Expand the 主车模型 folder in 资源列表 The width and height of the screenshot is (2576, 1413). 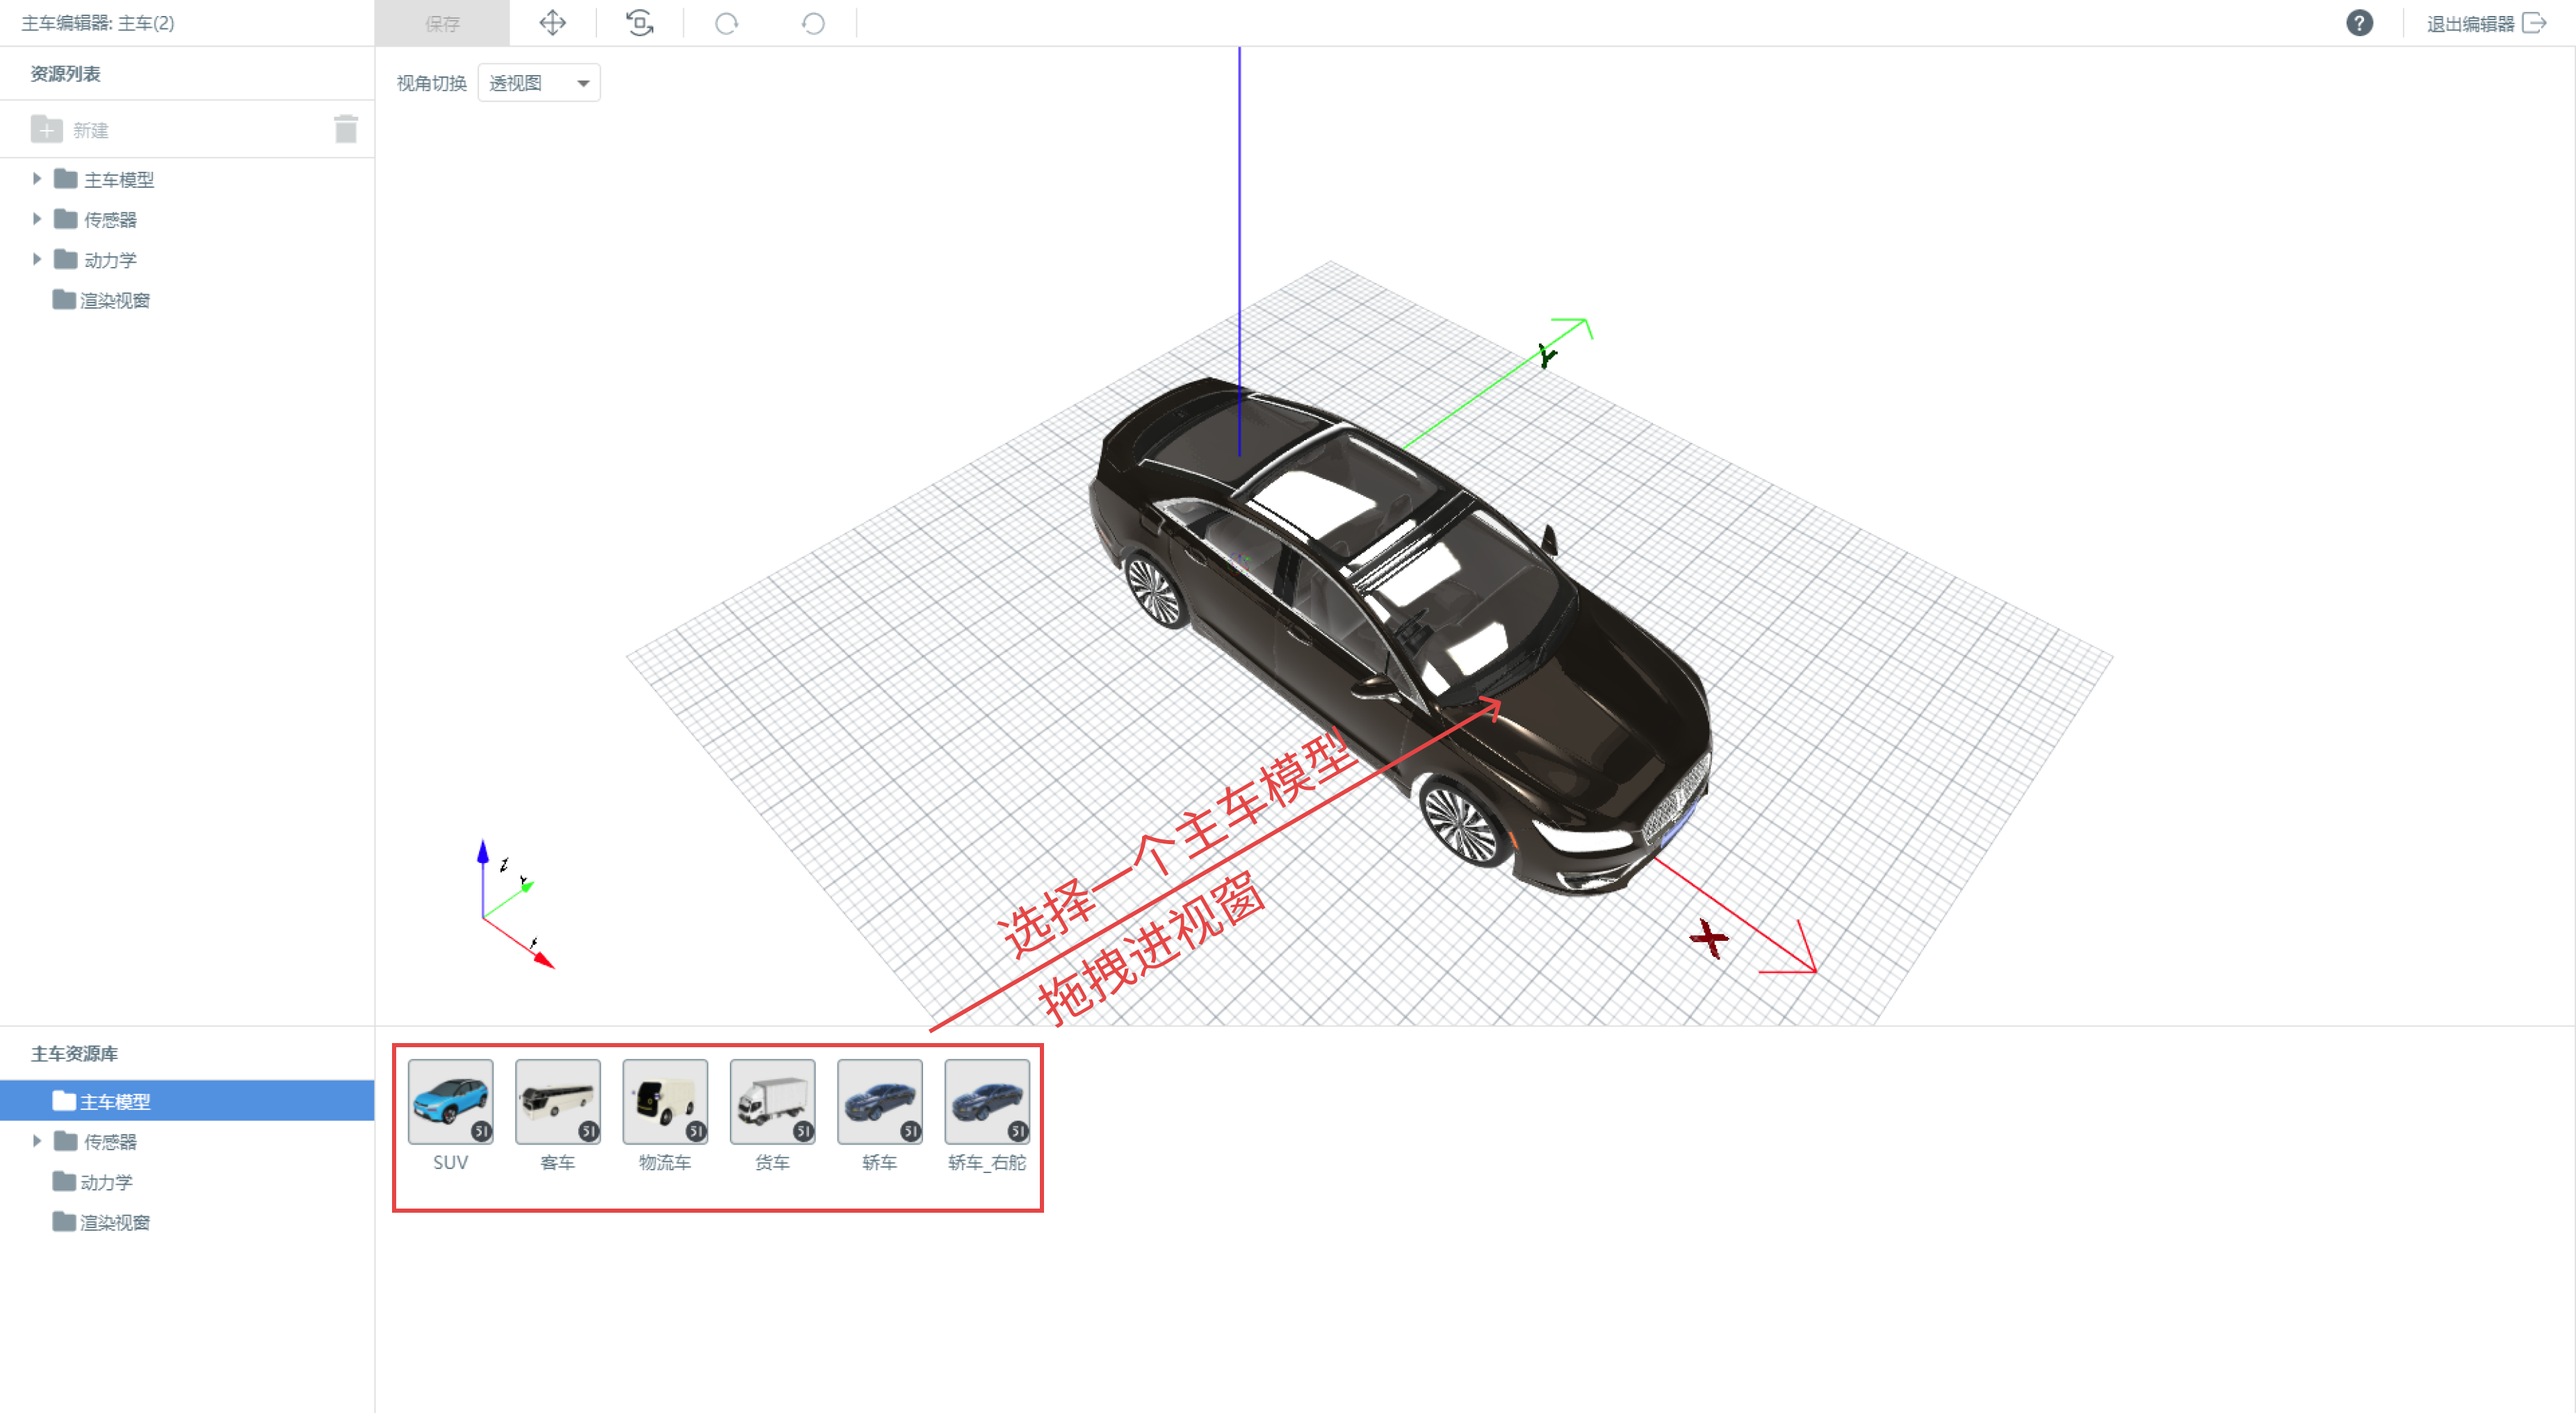[37, 179]
